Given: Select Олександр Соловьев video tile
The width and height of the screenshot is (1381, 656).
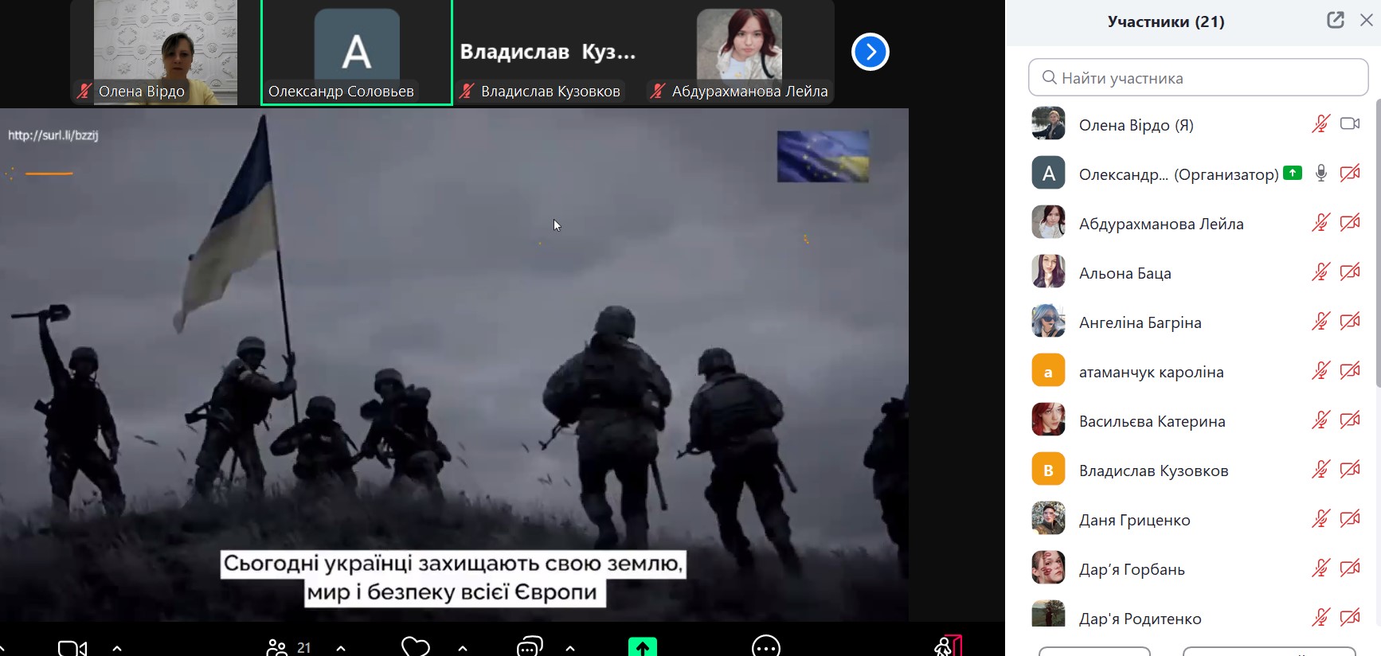Looking at the screenshot, I should click(x=357, y=53).
